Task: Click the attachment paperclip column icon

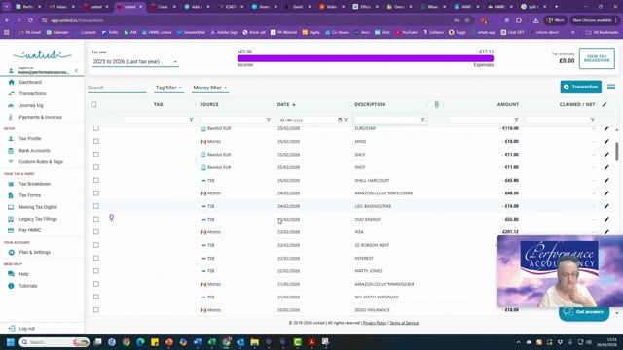Action: 437,104
